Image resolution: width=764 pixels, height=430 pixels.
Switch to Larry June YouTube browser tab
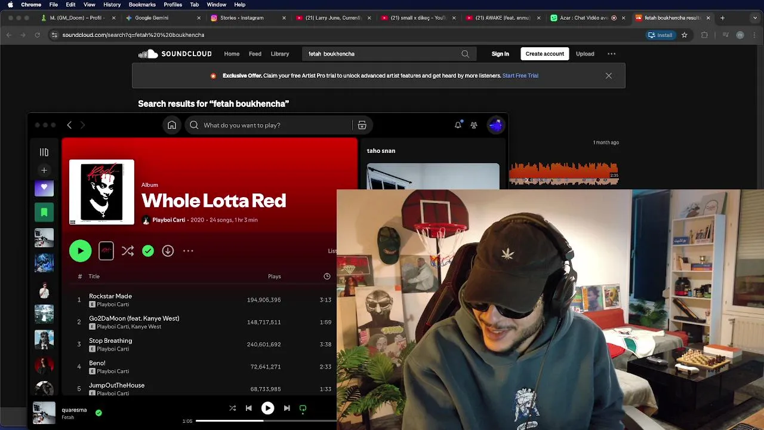[333, 18]
